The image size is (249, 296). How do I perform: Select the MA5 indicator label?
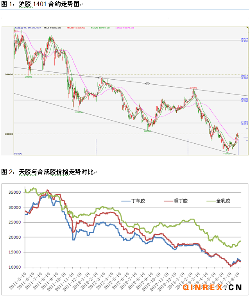click(54, 28)
